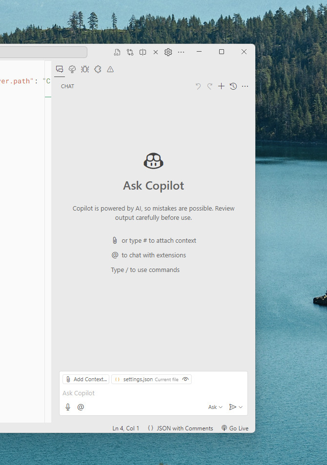Click the @ mention icon in chat input

pyautogui.click(x=81, y=407)
